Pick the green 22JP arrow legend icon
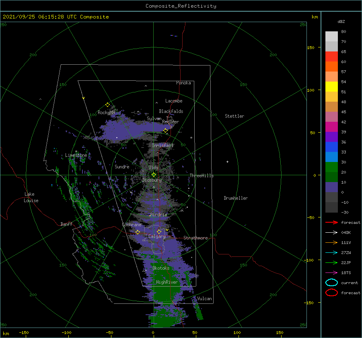 click(x=331, y=262)
